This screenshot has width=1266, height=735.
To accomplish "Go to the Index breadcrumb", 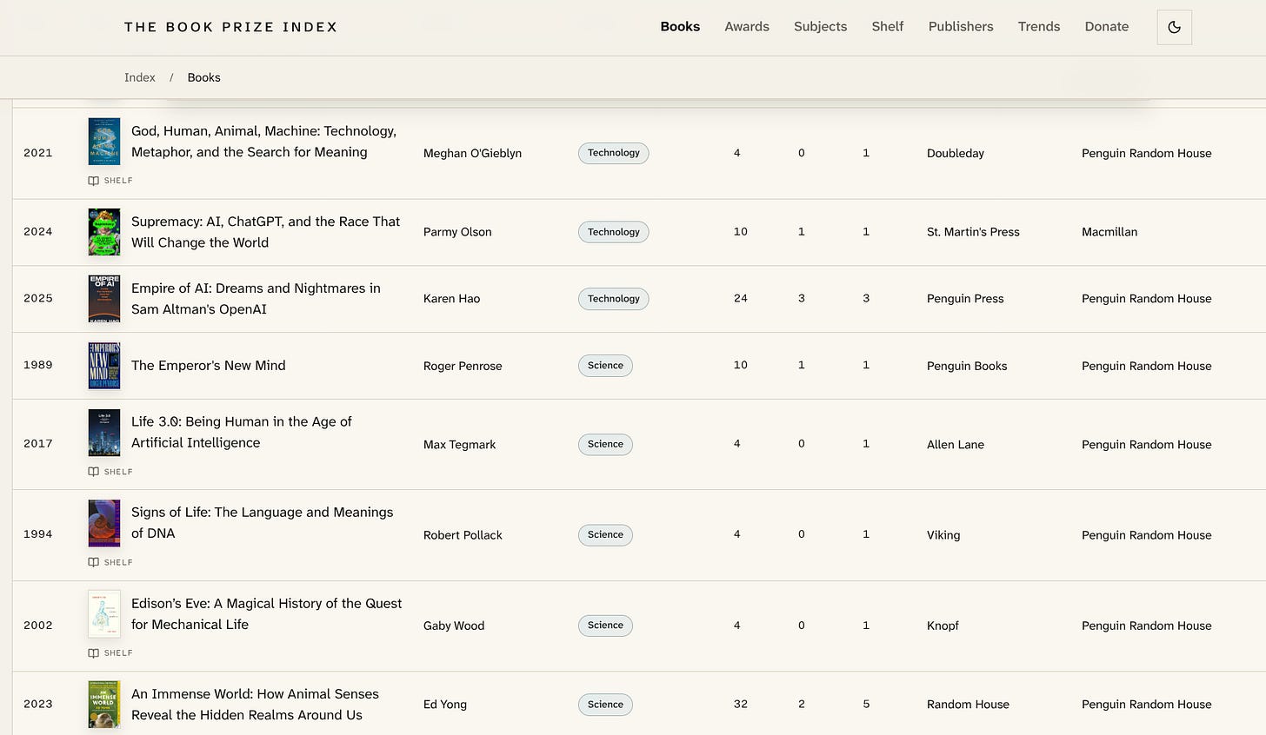I will tap(140, 77).
